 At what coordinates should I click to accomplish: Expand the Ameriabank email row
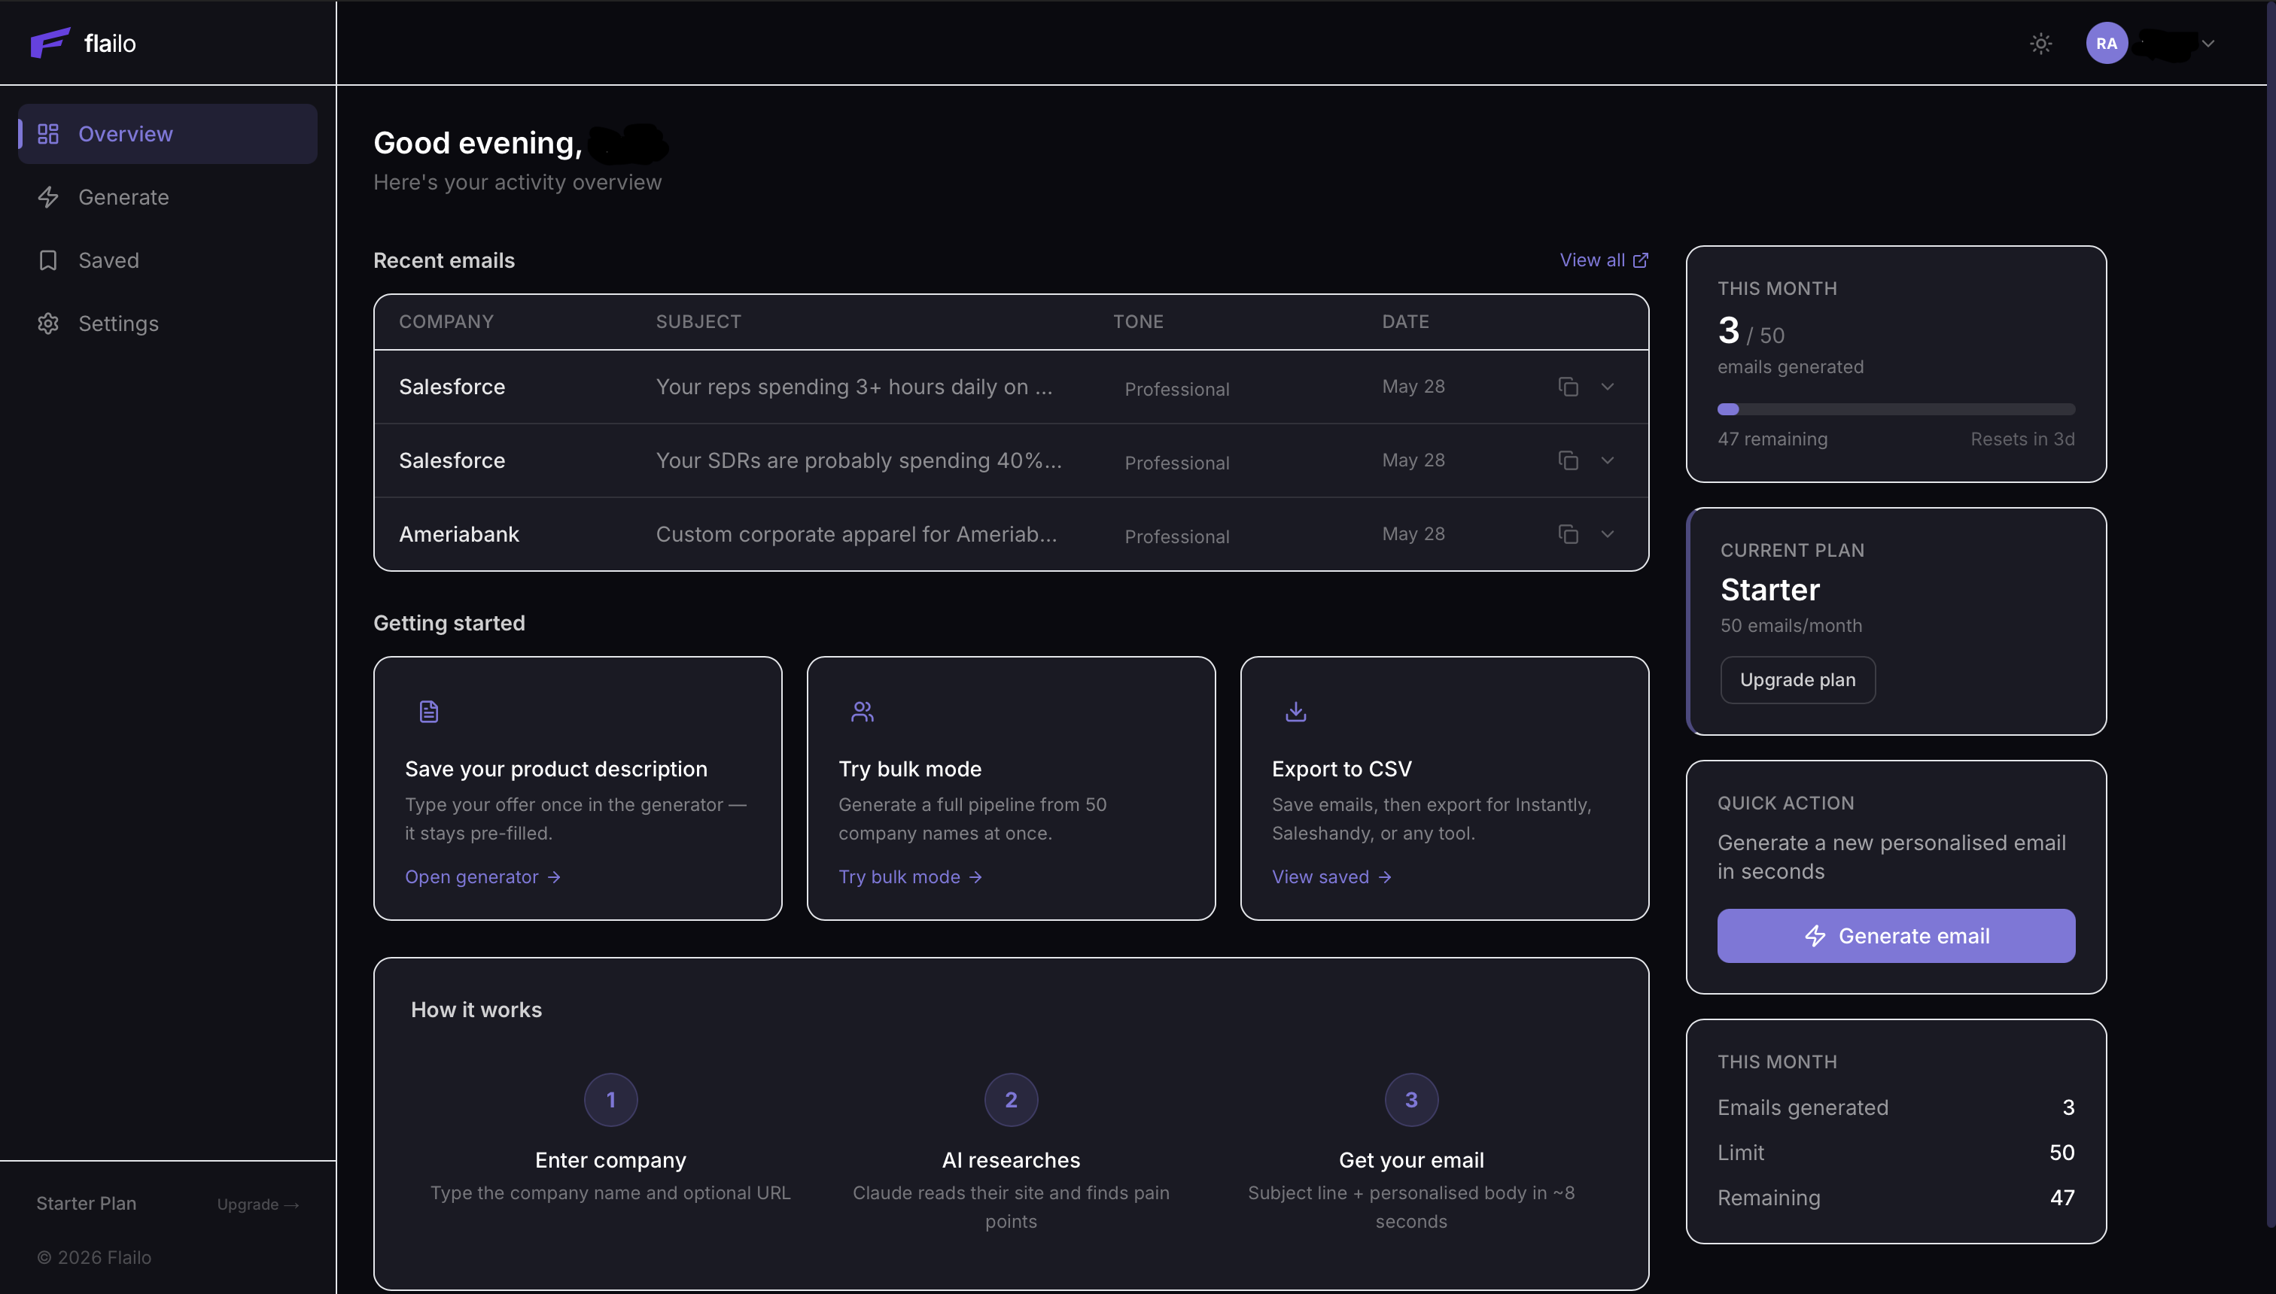point(1607,534)
